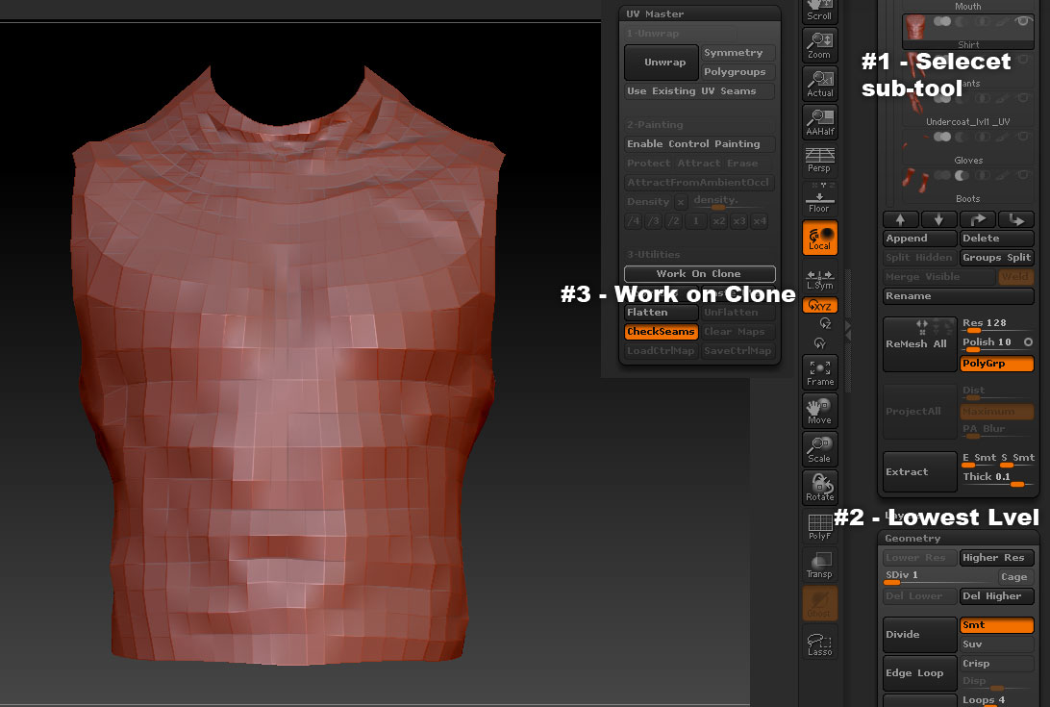Move subtool down with arrow
This screenshot has height=707, width=1050.
click(x=938, y=220)
